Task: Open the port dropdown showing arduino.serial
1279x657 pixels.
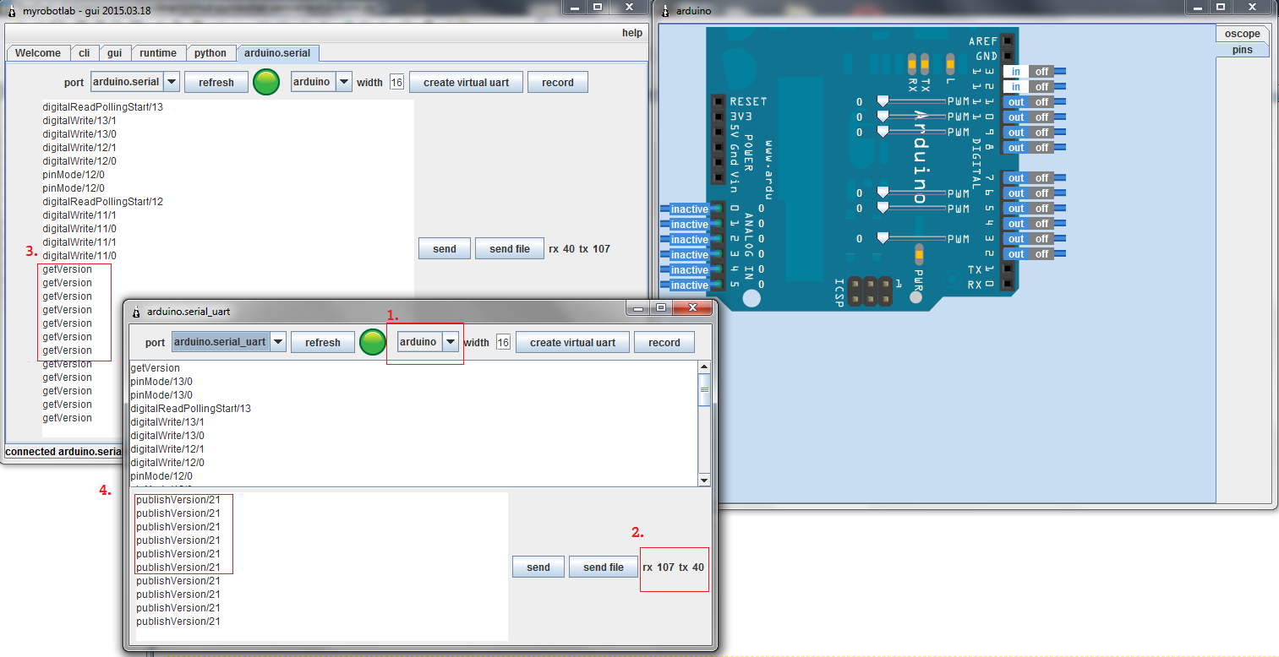Action: [x=134, y=82]
